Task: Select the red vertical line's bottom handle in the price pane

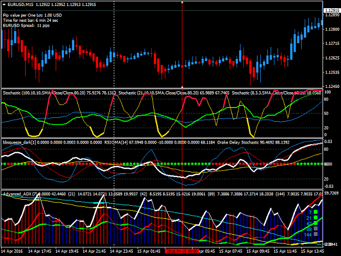Action: point(182,87)
